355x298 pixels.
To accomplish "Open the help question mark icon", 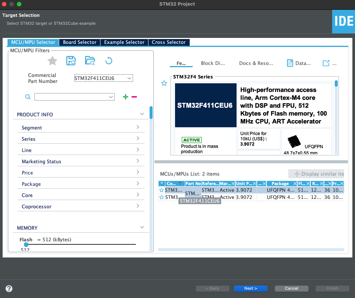I will pyautogui.click(x=9, y=289).
